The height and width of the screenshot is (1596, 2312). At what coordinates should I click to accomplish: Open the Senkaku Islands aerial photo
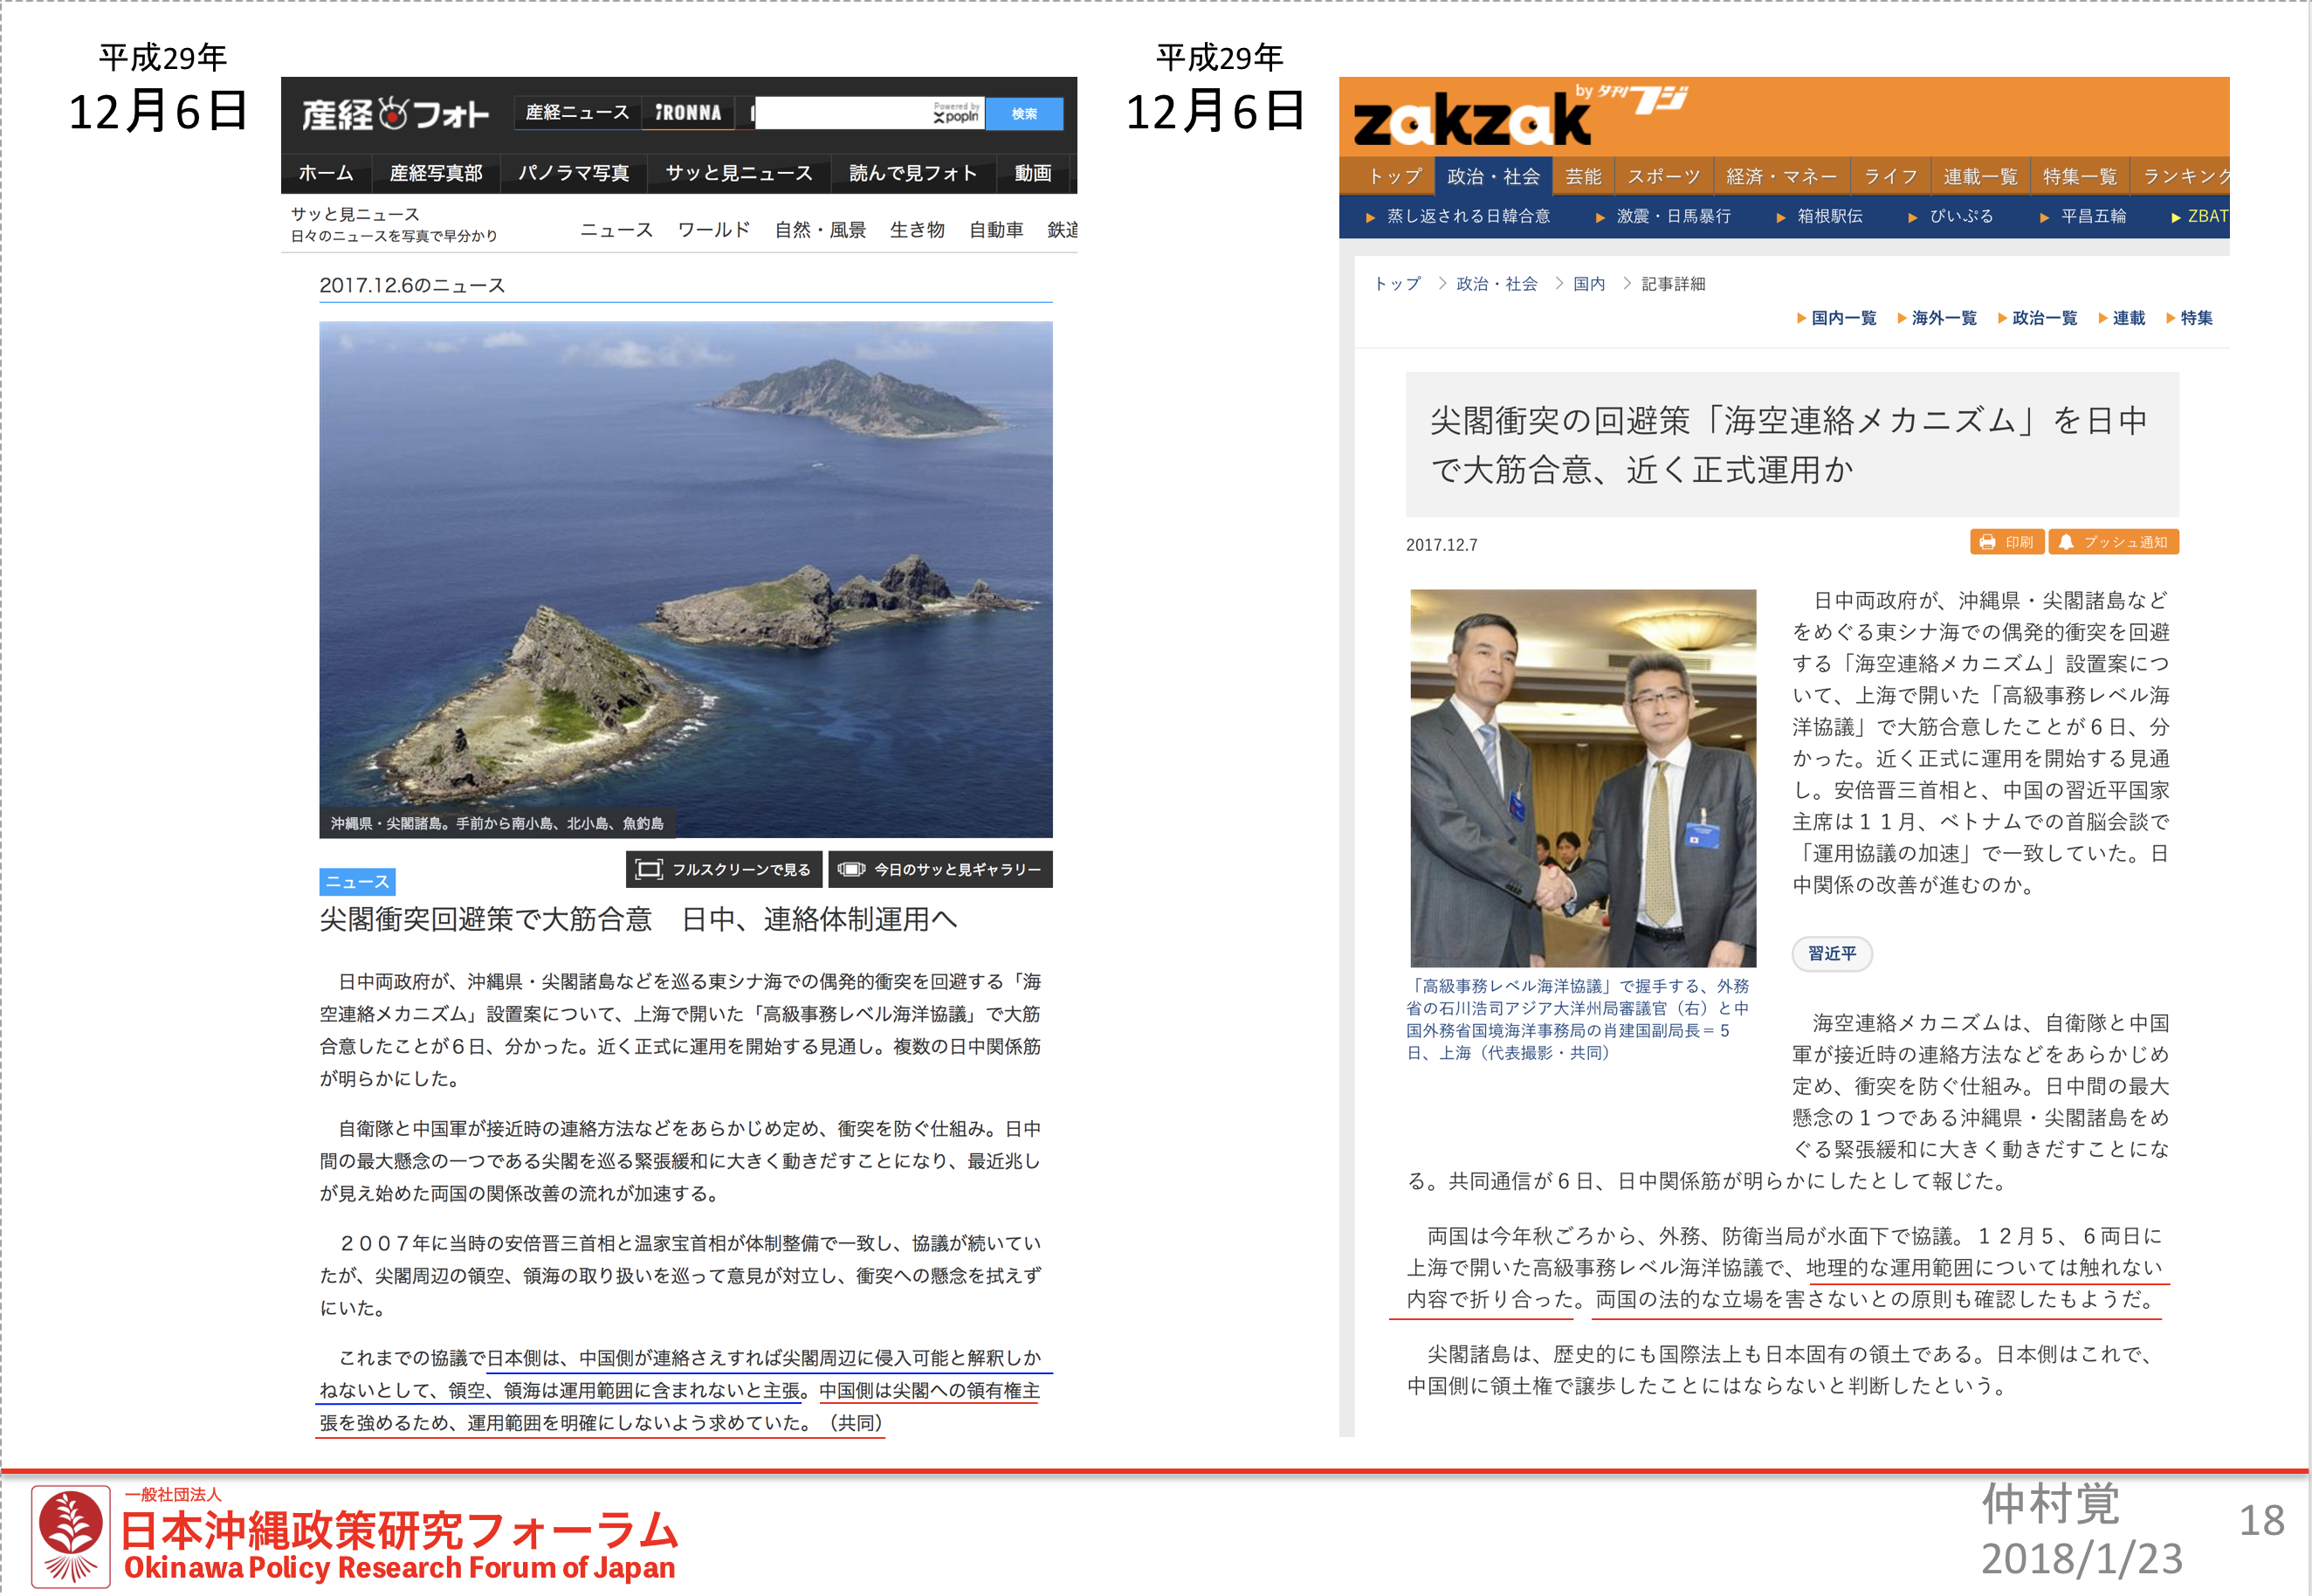(685, 578)
